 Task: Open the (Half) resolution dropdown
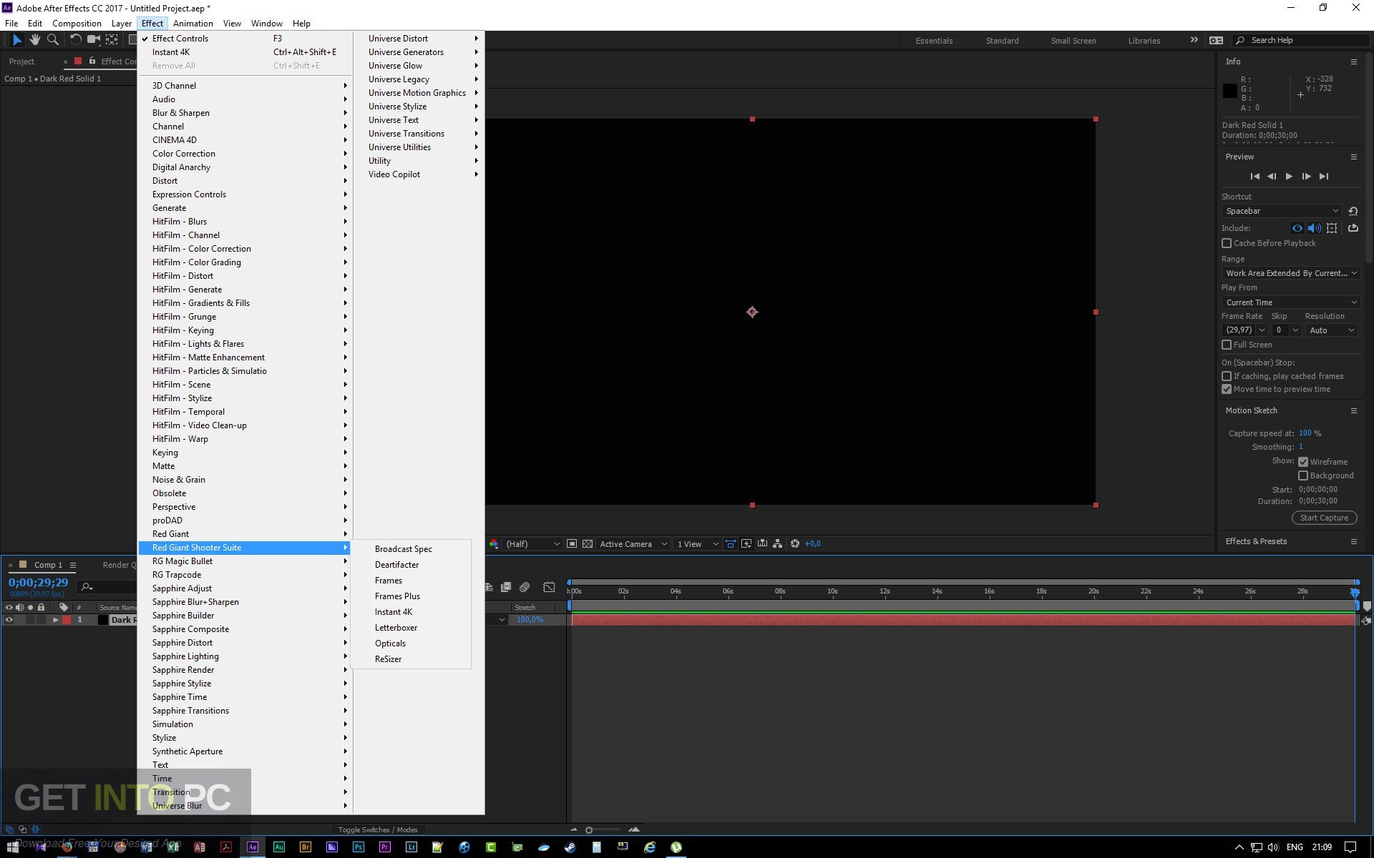532,544
